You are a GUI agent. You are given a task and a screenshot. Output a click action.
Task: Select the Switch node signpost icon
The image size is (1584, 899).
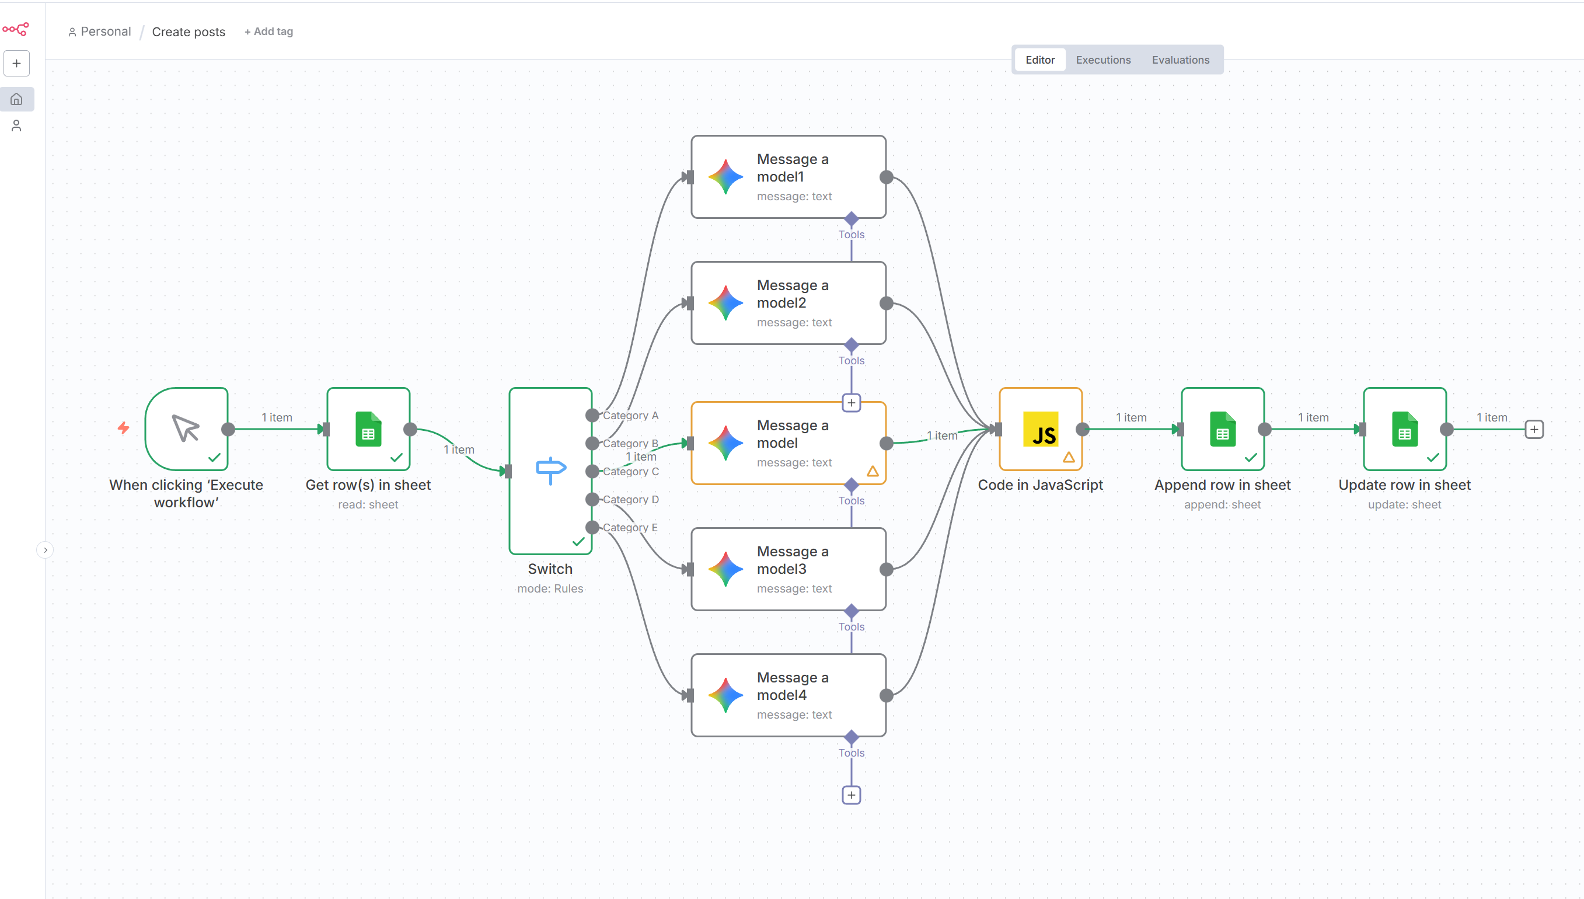(x=550, y=470)
